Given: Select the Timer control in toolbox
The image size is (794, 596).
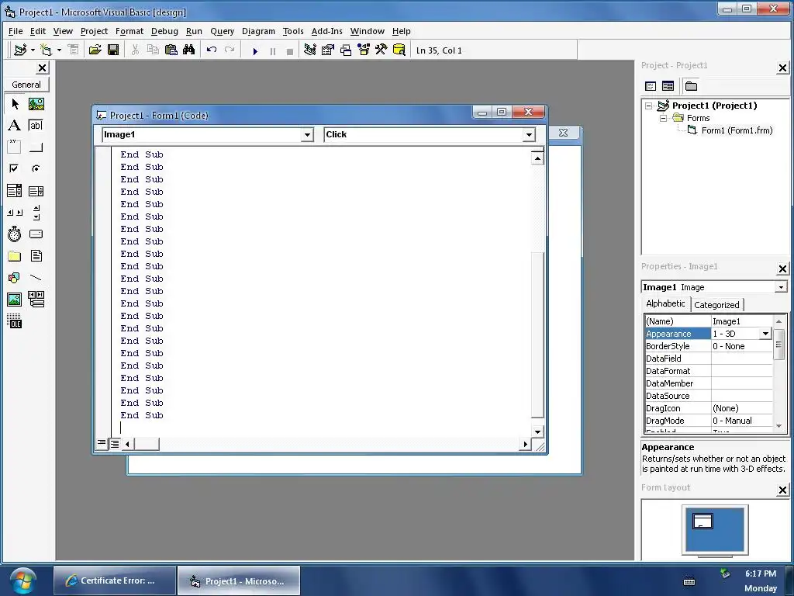Looking at the screenshot, I should click(x=15, y=234).
